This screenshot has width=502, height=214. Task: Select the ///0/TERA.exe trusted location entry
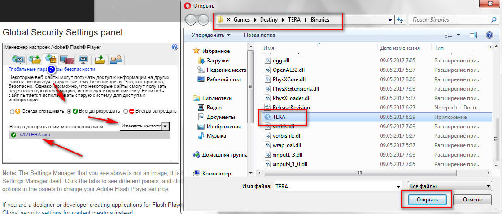point(90,135)
